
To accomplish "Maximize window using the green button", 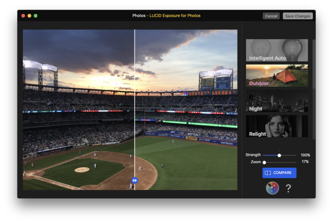I will 36,16.
